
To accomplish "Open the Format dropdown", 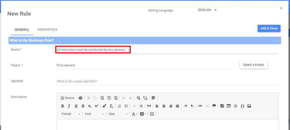I will click(71, 114).
